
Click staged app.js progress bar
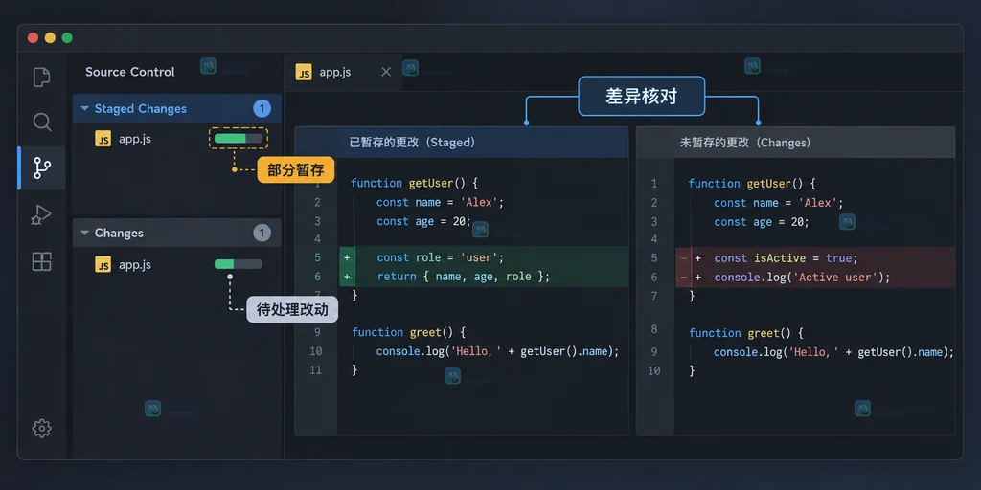tap(239, 139)
